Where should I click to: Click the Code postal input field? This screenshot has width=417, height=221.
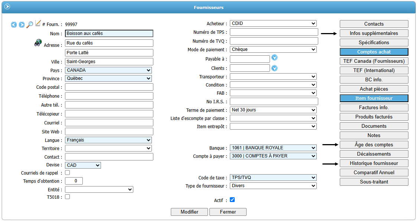coord(109,87)
